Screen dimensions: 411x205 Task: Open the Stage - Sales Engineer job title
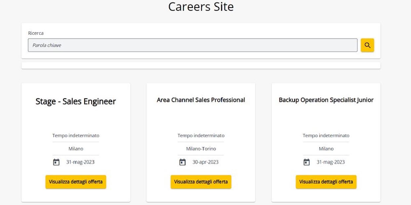76,101
